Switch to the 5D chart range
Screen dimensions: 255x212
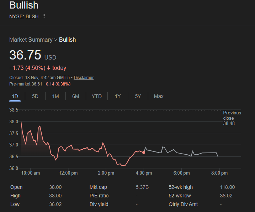[x=35, y=96]
